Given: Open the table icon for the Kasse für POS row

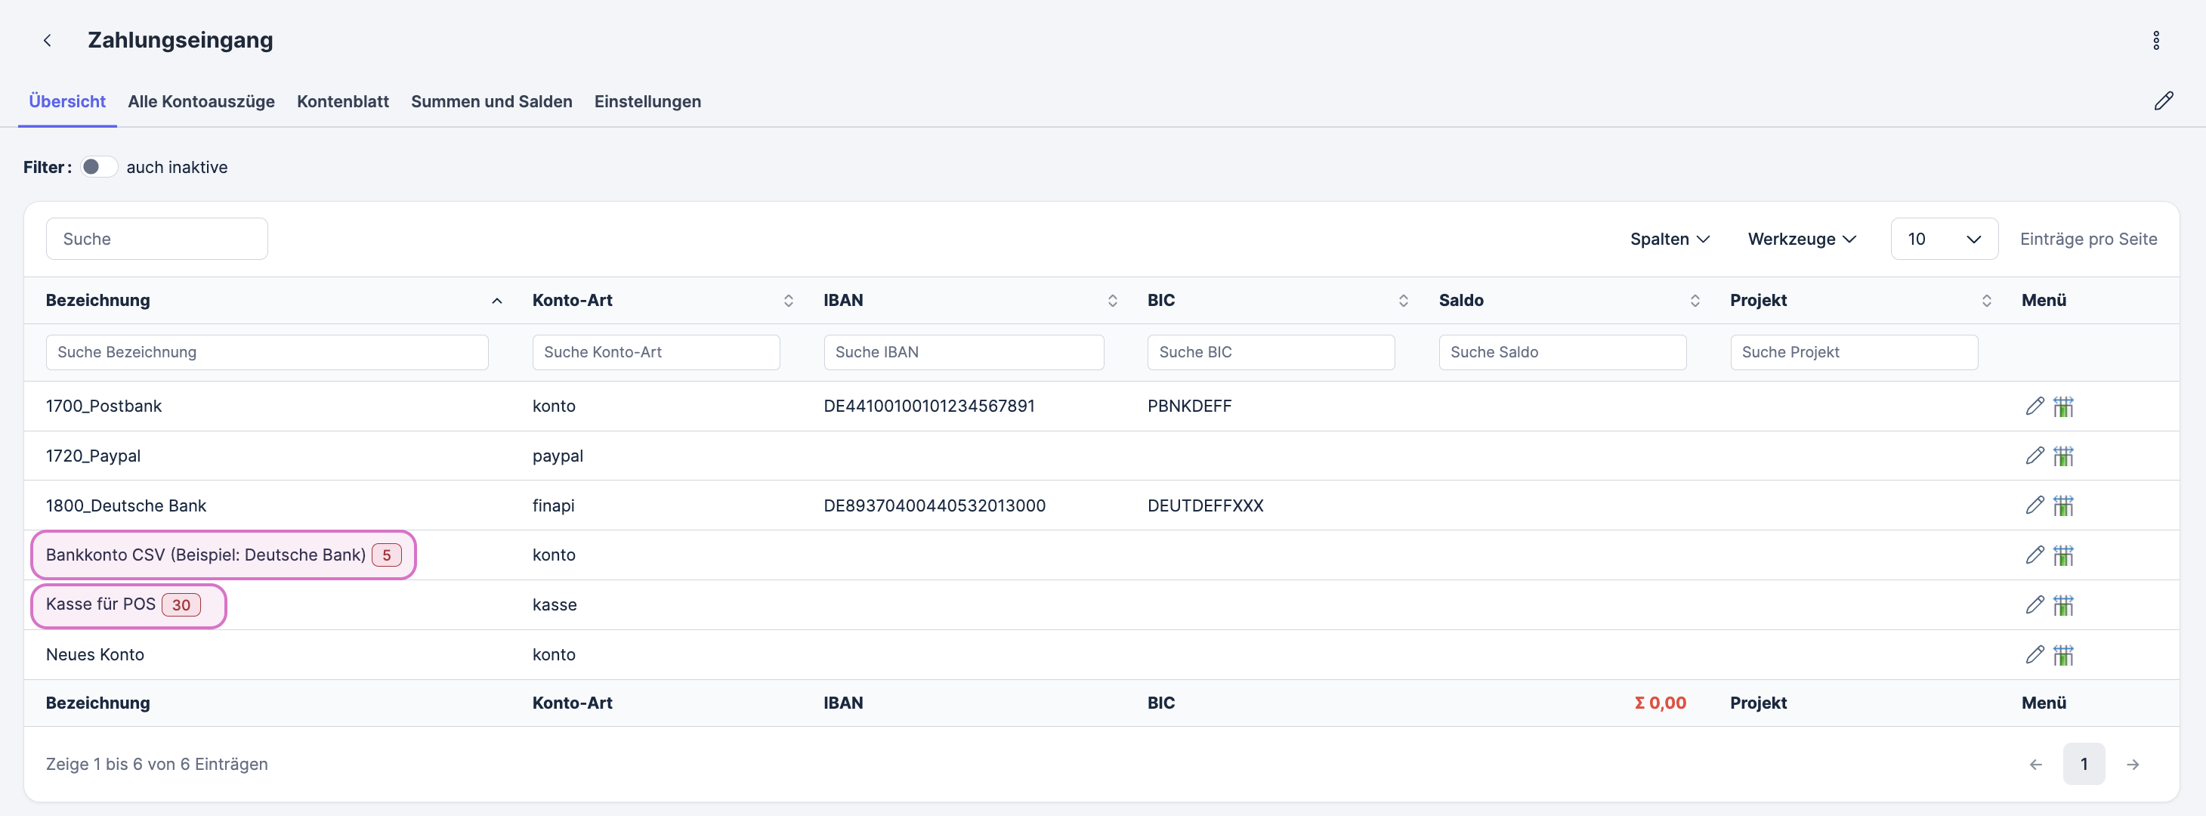Looking at the screenshot, I should [x=2063, y=605].
